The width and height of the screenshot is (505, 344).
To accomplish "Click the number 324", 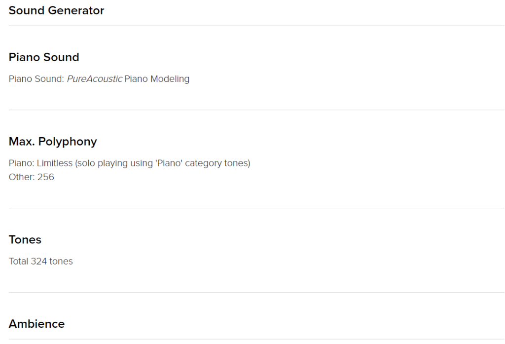I will pos(39,261).
